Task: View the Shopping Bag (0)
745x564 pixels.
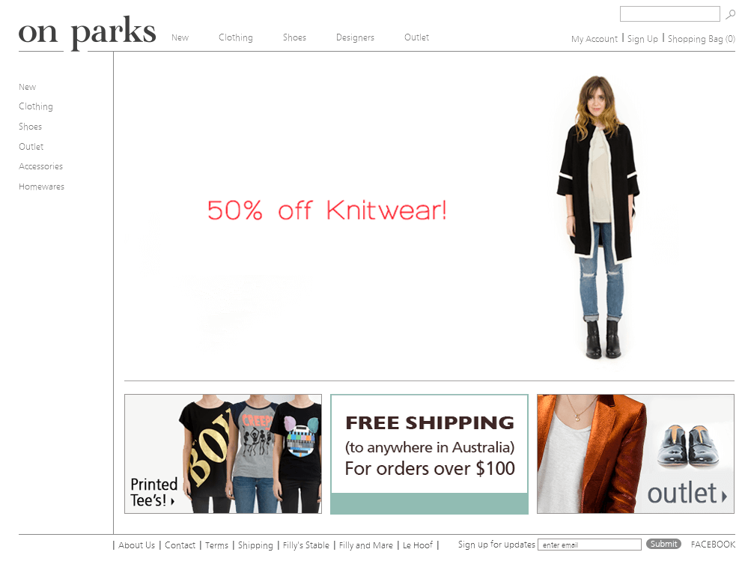Action: [702, 39]
